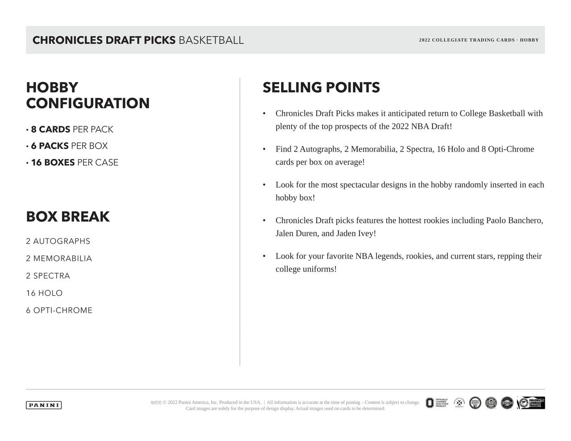This screenshot has height=441, width=571.
Task: Click the cross-shaped officially licensed product seal
Action: pos(459,403)
